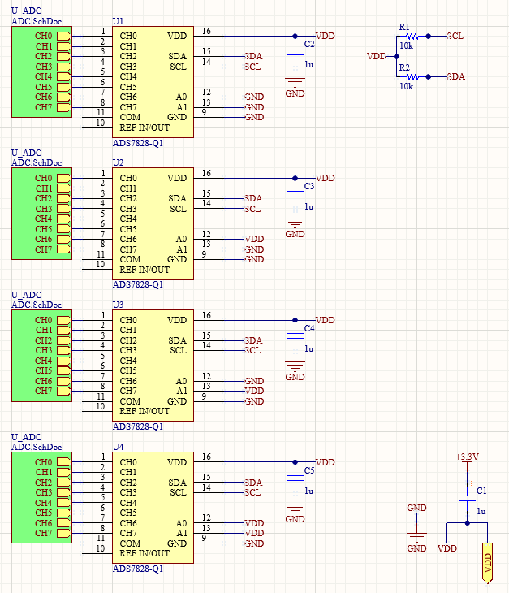The image size is (509, 593).
Task: Select the U1 ADS7828-Q1 chip body
Action: click(x=154, y=81)
